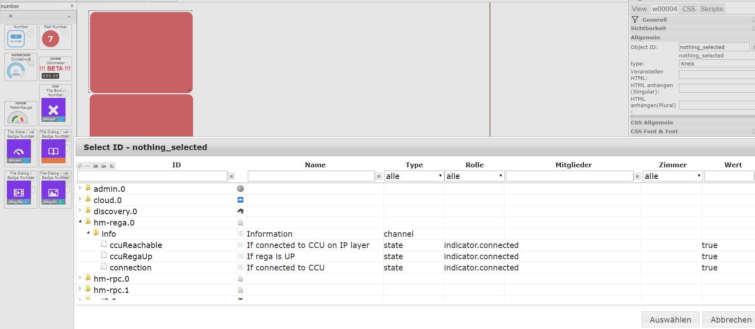Click the Auswählen button
755x329 pixels.
pos(670,319)
